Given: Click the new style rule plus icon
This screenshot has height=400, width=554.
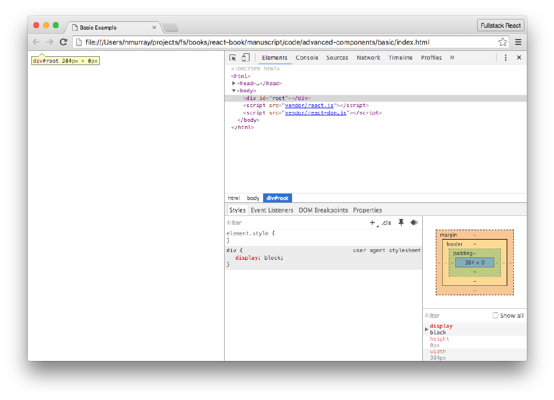Looking at the screenshot, I should (x=372, y=222).
